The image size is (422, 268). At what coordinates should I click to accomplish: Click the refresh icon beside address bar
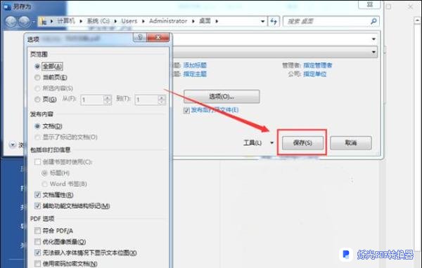274,21
